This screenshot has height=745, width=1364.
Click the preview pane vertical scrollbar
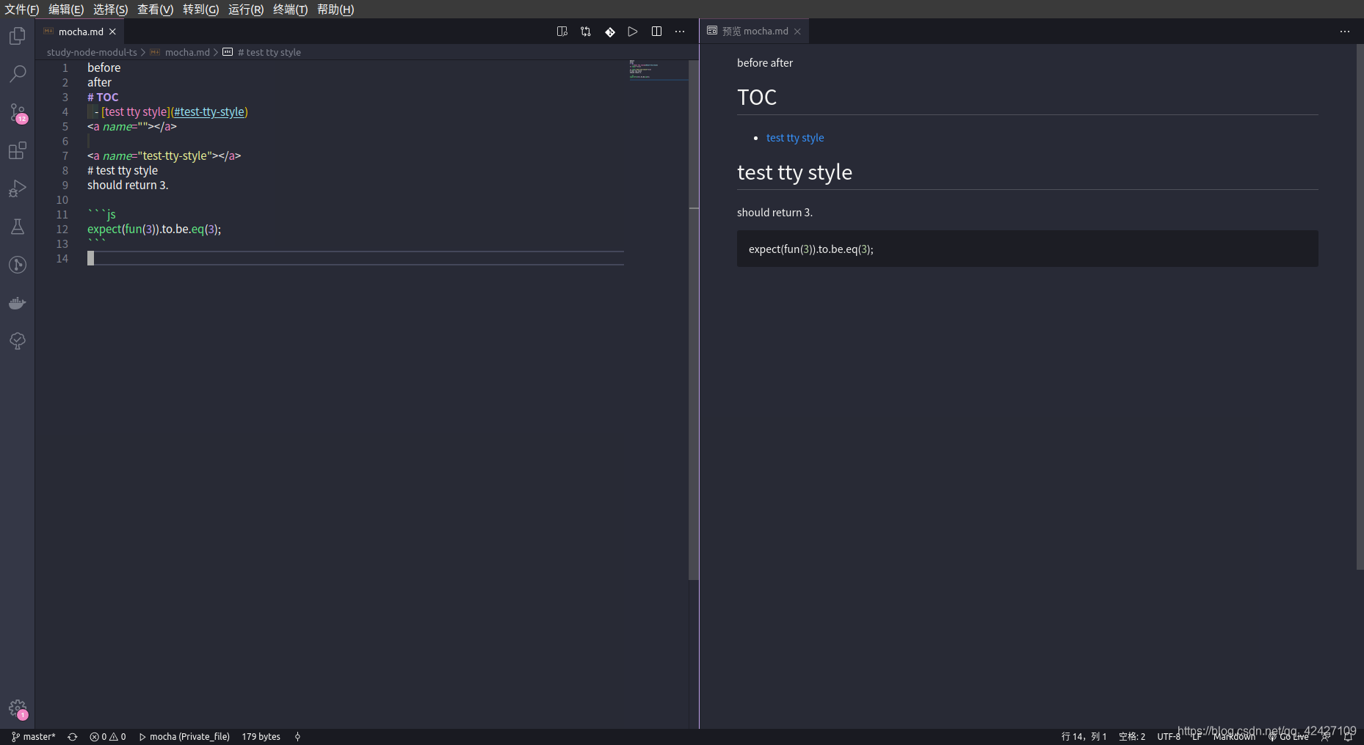1360,307
